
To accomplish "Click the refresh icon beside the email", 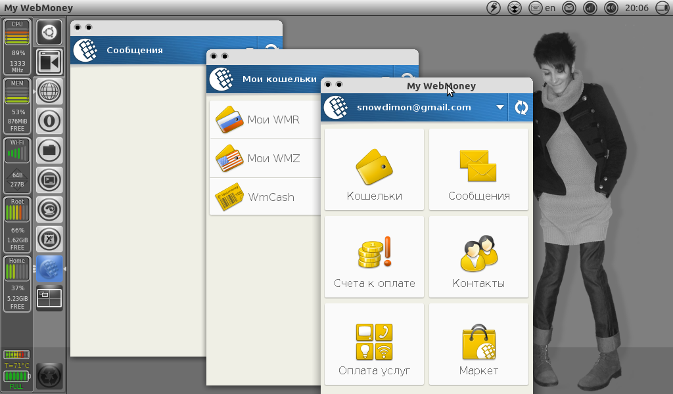I will (521, 108).
